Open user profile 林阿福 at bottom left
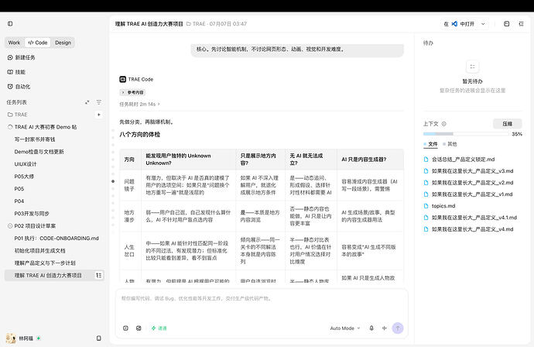 pos(23,338)
